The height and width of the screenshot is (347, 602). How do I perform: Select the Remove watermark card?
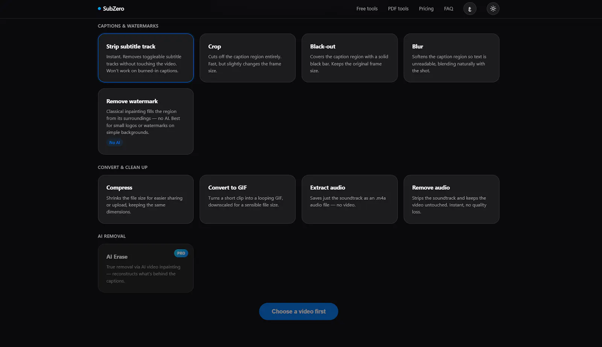point(146,121)
